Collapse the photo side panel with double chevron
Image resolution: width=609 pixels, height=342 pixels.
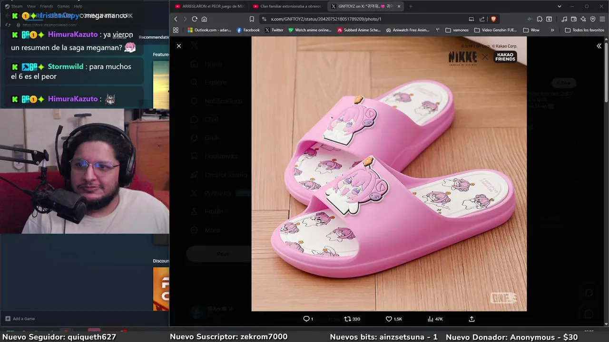point(599,46)
